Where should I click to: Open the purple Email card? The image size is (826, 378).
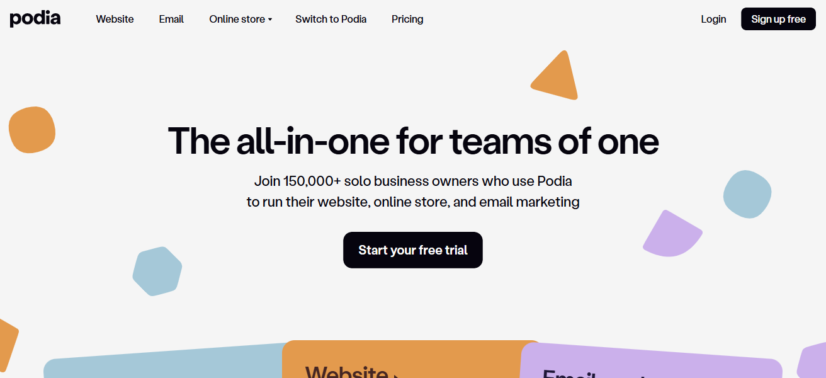(x=652, y=361)
